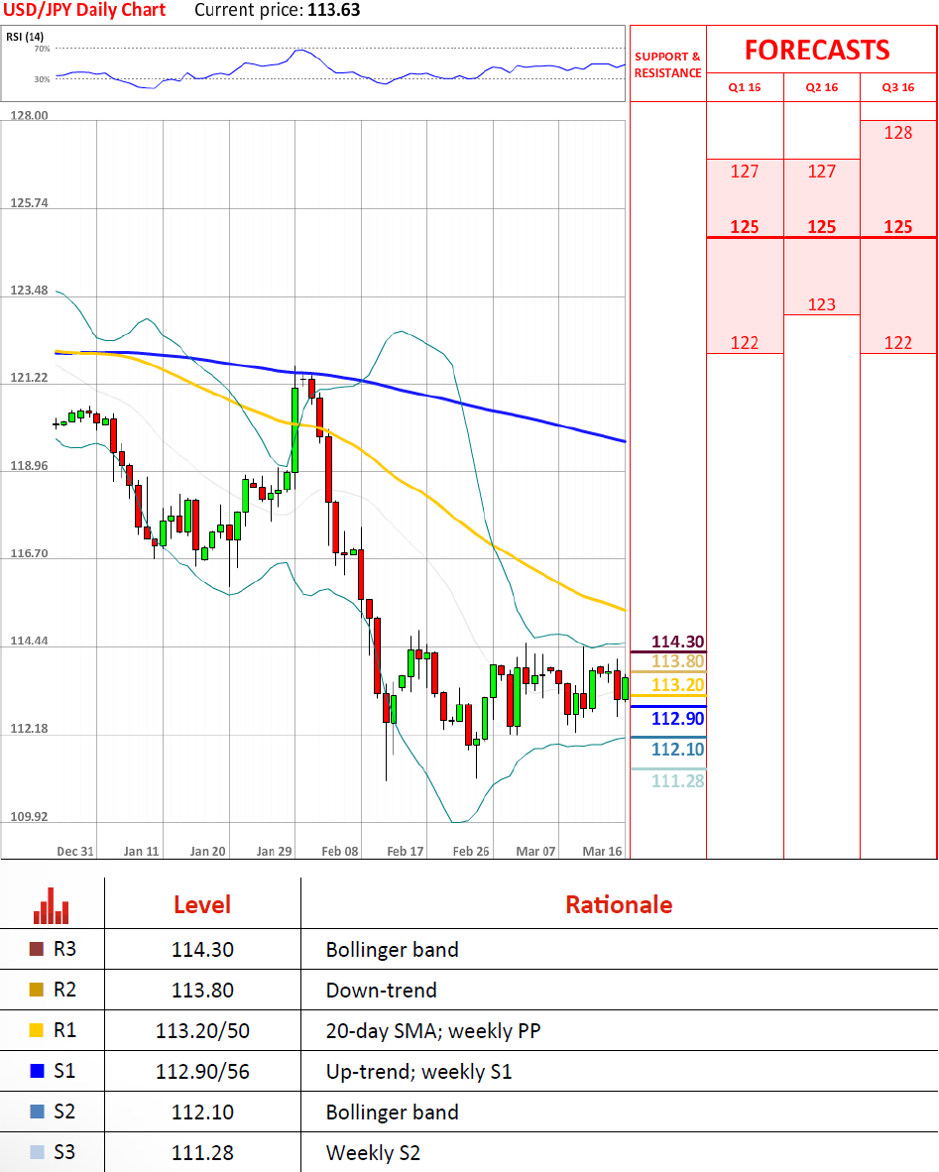Click the S2 steel blue color swatch
Viewport: 939px width, 1172px height.
point(36,1112)
